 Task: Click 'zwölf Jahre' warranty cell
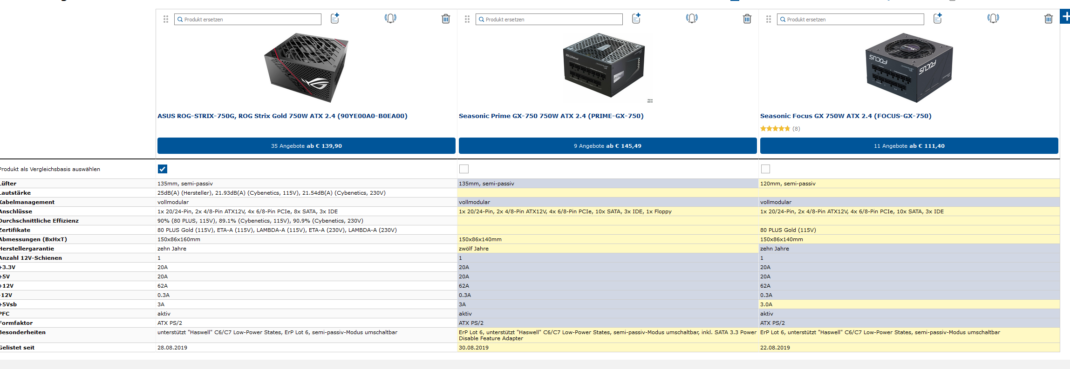(608, 249)
